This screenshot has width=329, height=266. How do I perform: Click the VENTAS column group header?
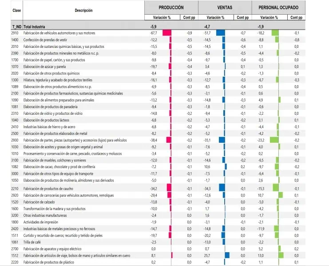click(225, 8)
